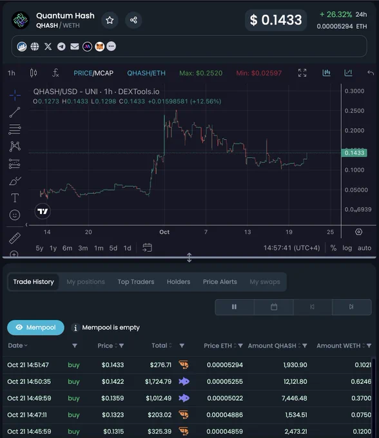The width and height of the screenshot is (379, 438).
Task: Select the crosshair cursor tool
Action: pyautogui.click(x=15, y=95)
